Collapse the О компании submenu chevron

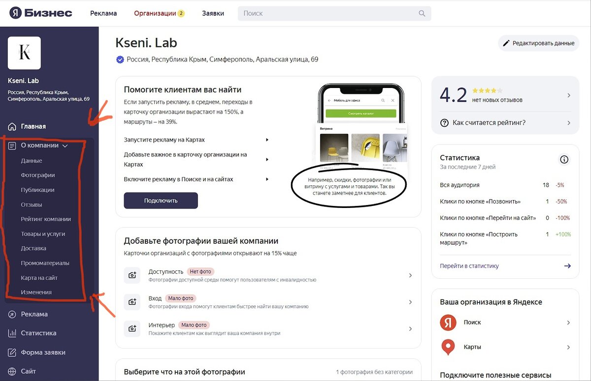(65, 146)
